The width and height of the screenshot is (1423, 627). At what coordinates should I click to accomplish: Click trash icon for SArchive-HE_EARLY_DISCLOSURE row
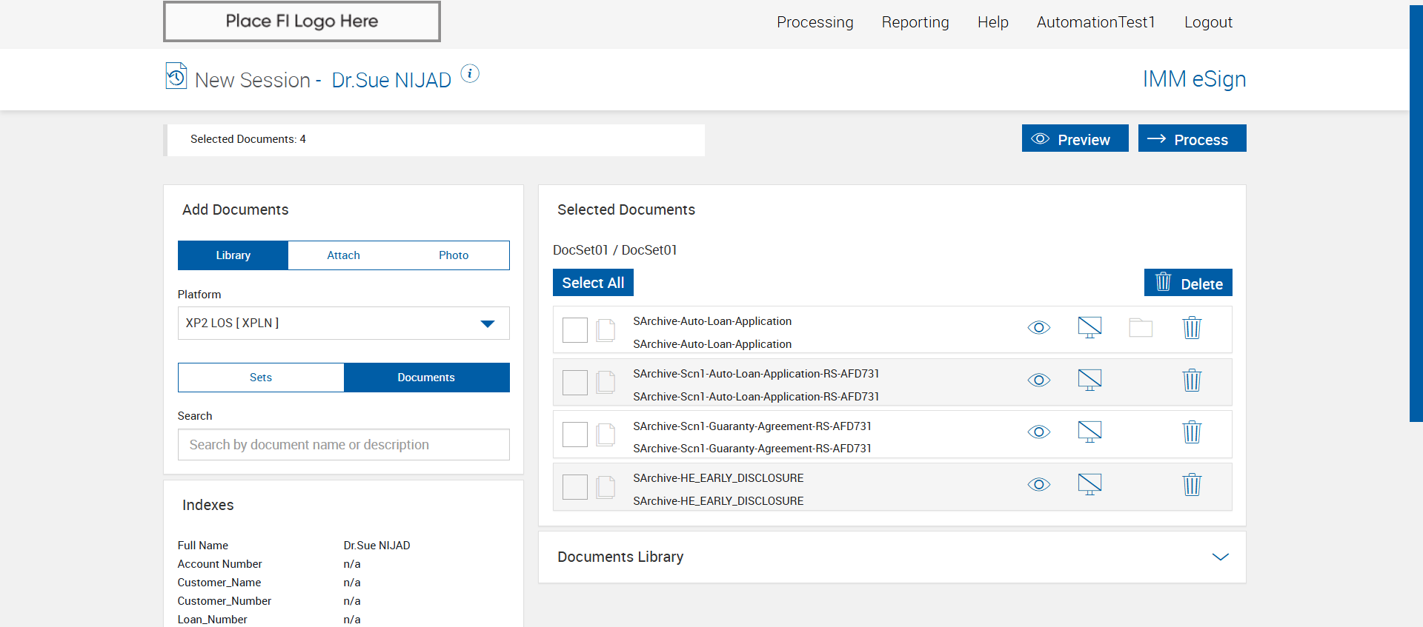[1191, 485]
